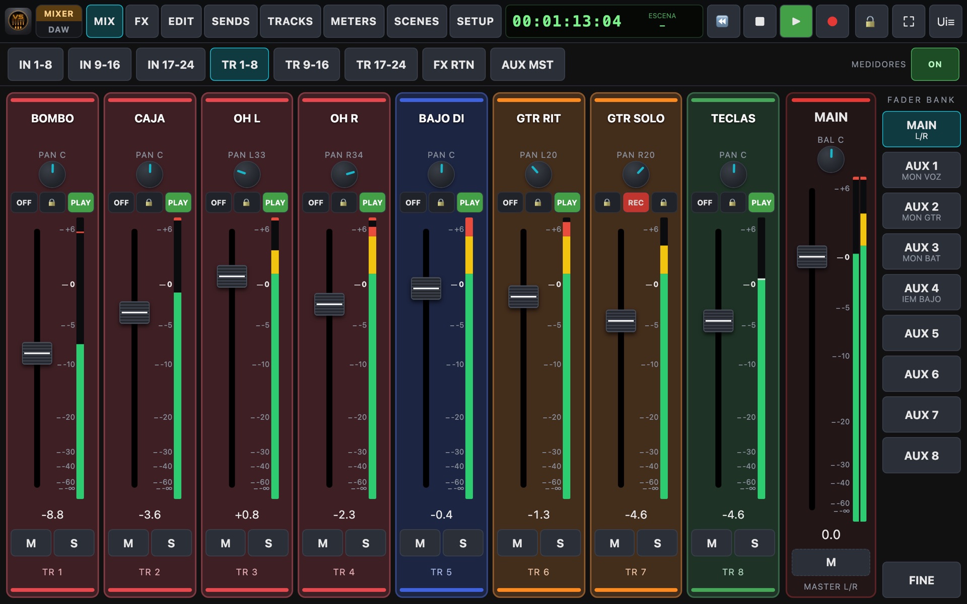Toggle the lock icon in the top bar
This screenshot has width=967, height=604.
pos(871,21)
